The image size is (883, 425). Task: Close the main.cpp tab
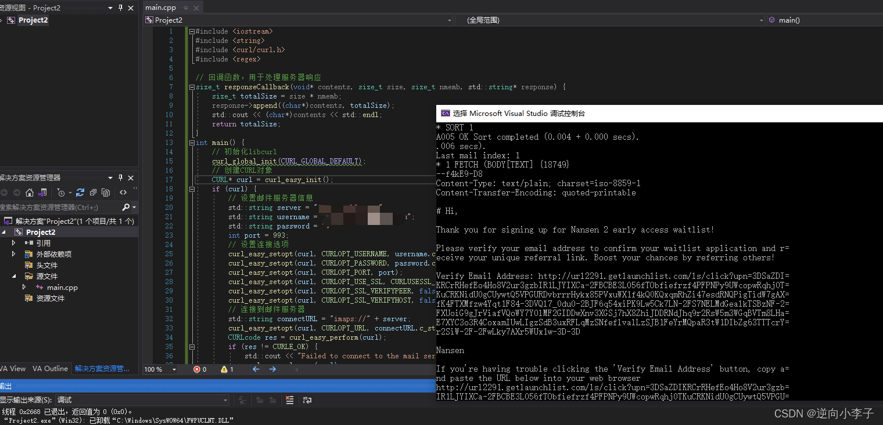tap(197, 8)
